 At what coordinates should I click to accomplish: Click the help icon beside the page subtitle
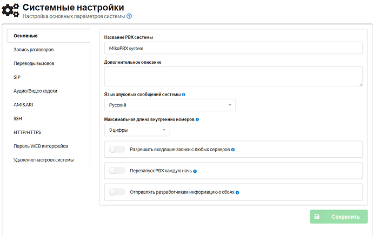coord(129,17)
